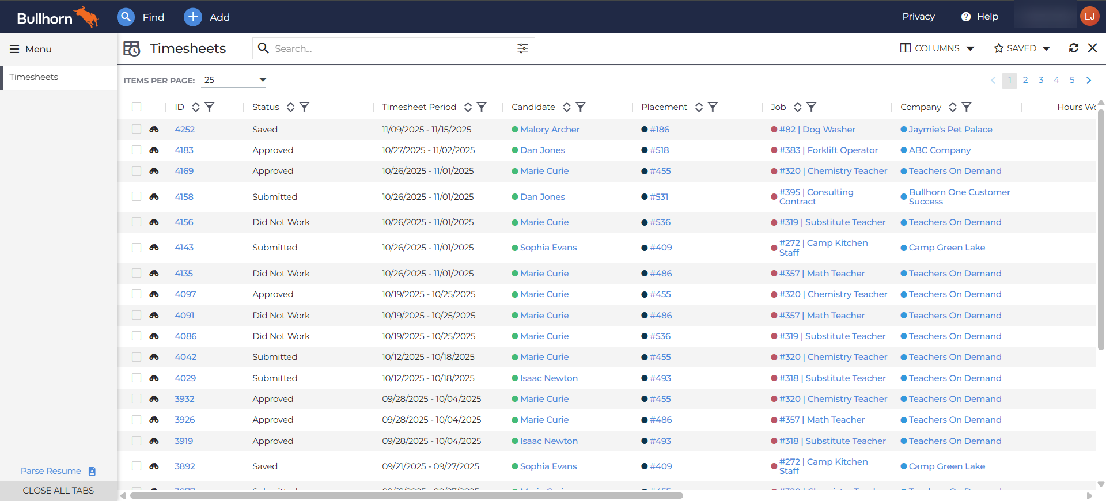Refresh the Timesheets list
The height and width of the screenshot is (501, 1106).
[x=1073, y=48]
